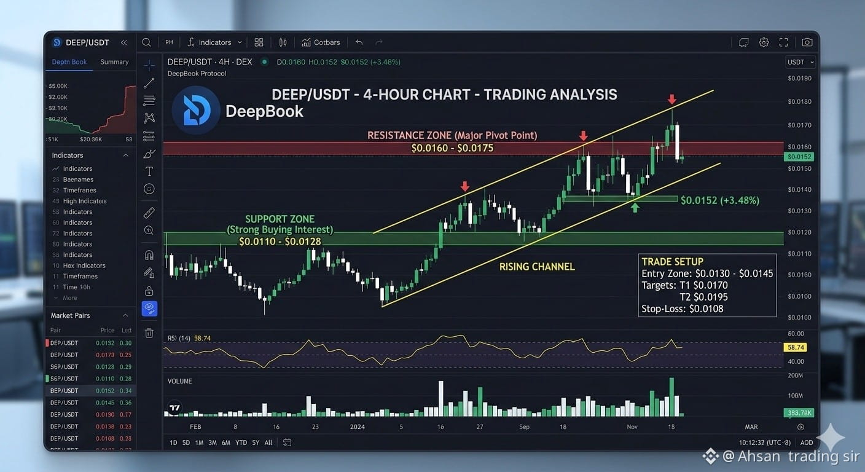Collapse the Market Pairs section
Viewport: 865px width, 472px height.
126,315
